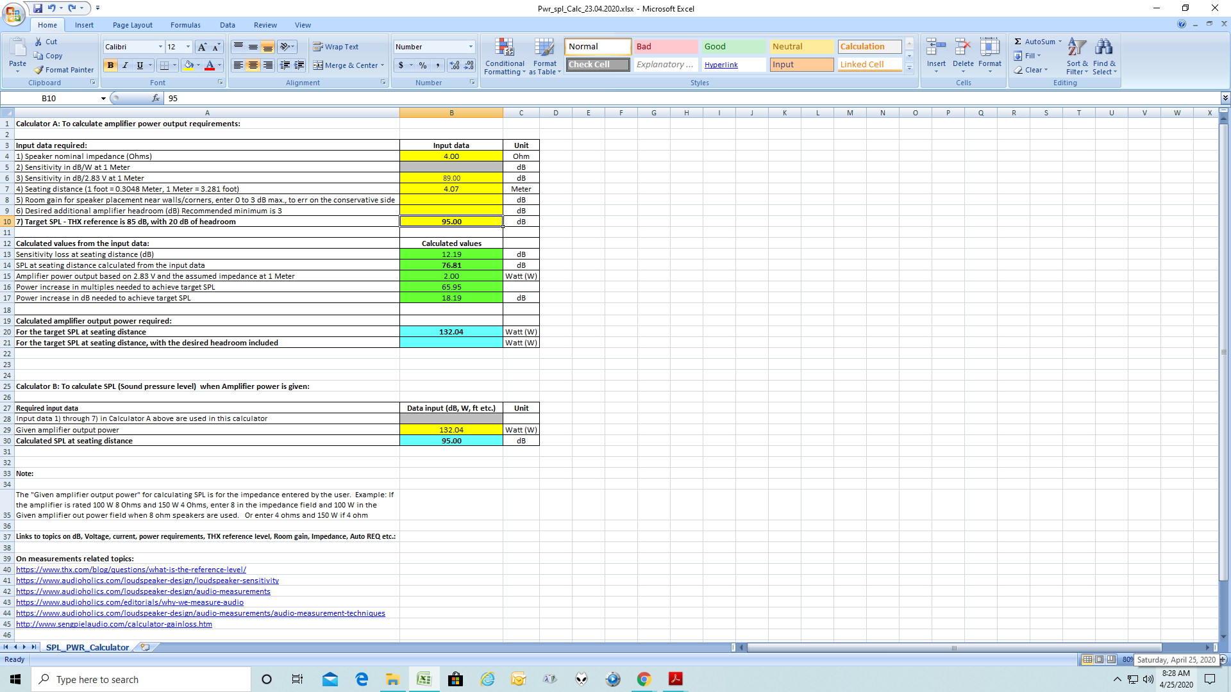
Task: Click the Format Painter icon
Action: pos(39,70)
